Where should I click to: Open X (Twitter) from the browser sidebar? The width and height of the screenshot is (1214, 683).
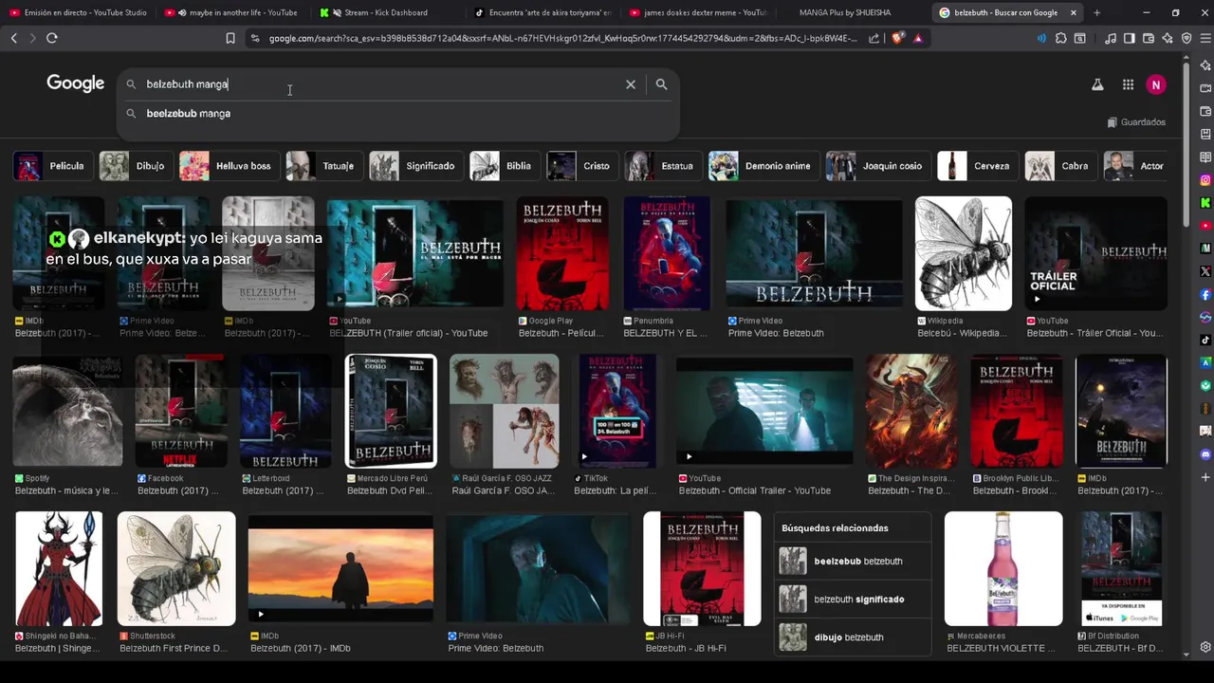(x=1205, y=270)
